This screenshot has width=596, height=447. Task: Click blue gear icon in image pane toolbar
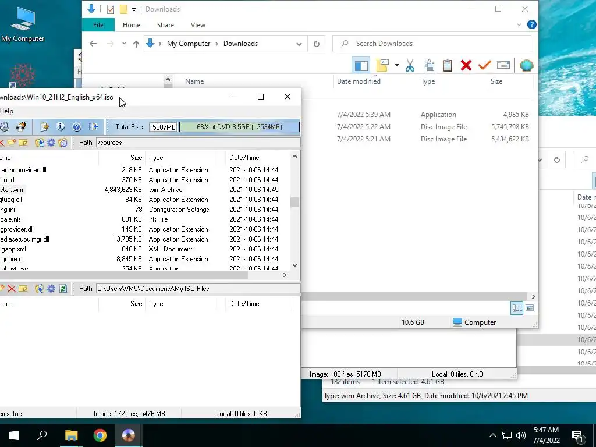(51, 143)
